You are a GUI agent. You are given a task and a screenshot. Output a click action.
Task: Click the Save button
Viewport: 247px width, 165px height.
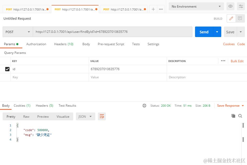[230, 32]
